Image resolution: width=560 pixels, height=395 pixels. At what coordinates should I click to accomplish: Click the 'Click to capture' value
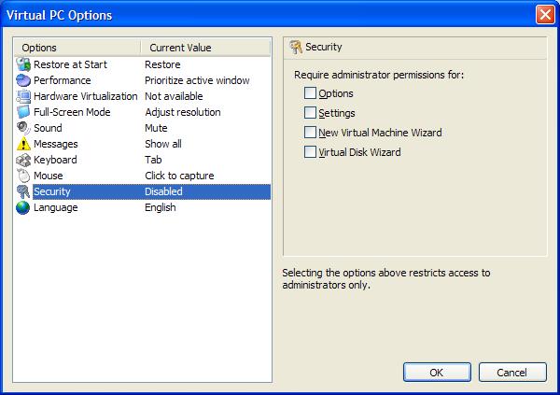(179, 176)
